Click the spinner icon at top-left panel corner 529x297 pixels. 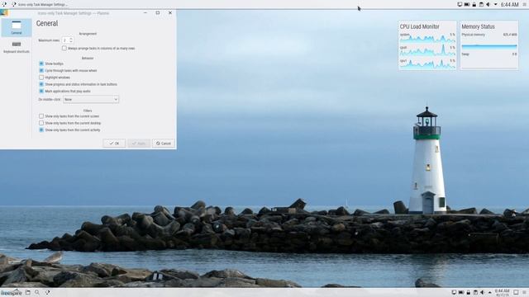pos(4,4)
